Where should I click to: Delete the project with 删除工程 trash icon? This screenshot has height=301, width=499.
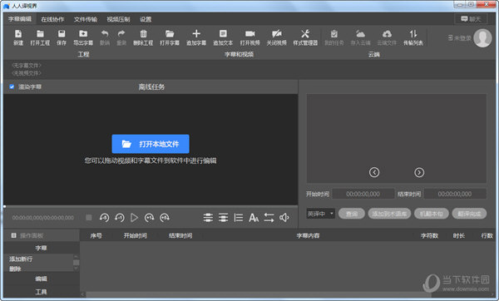(143, 37)
